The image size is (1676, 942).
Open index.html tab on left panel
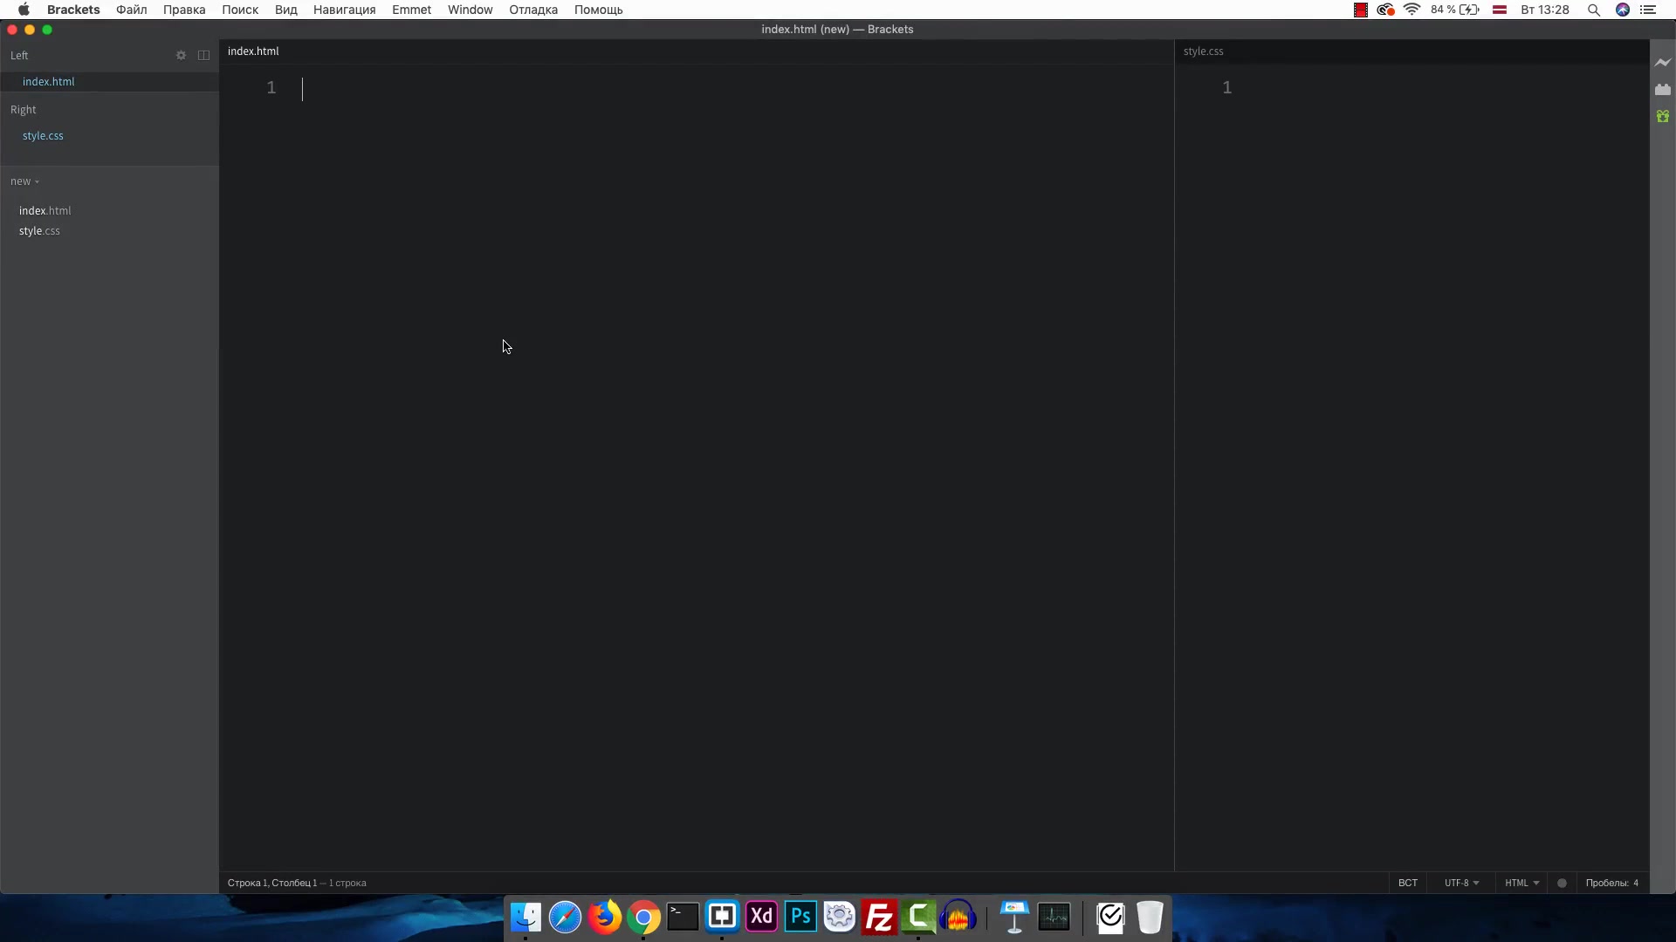(x=48, y=82)
